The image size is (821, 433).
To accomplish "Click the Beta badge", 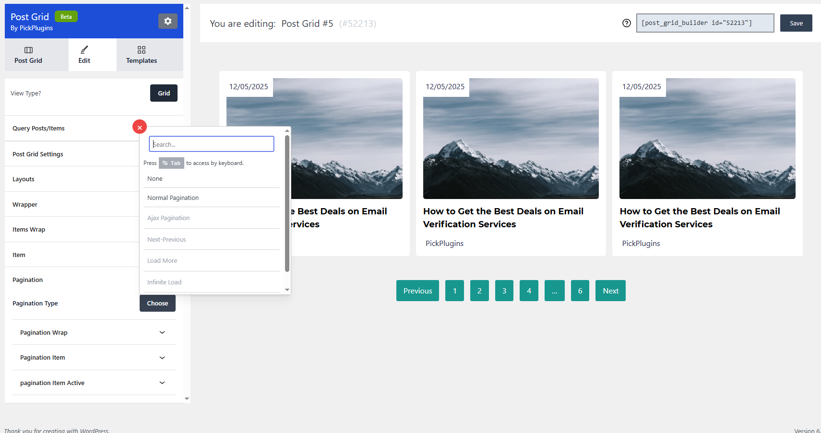I will coord(66,16).
